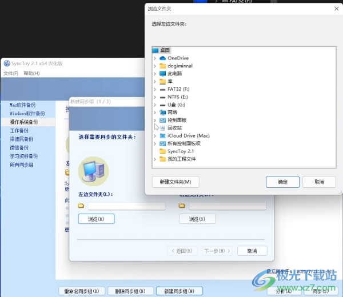Expand the FAT32 (F:) drive node

(x=155, y=89)
